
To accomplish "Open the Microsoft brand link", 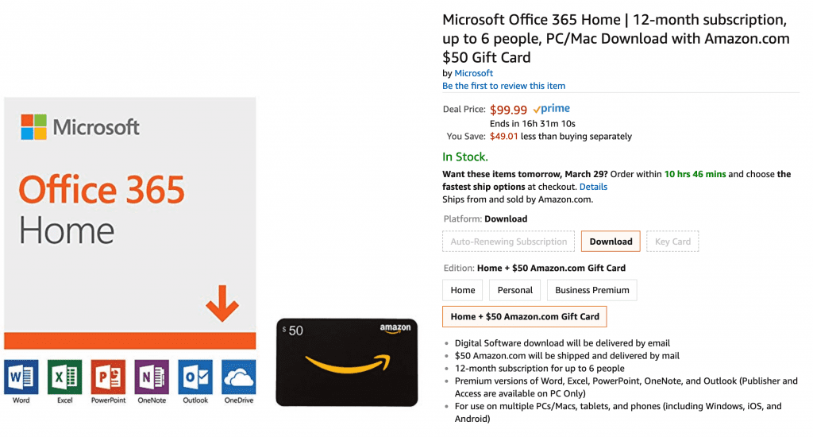I will [473, 73].
